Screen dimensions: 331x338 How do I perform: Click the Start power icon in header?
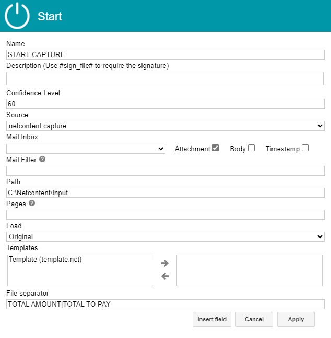click(17, 16)
